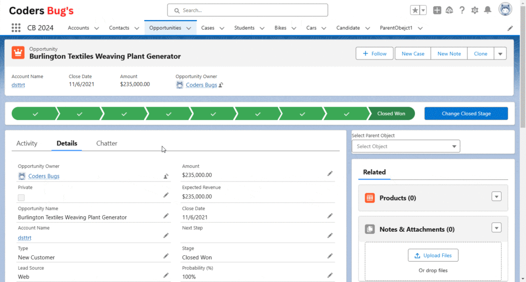Viewport: 526px width, 282px height.
Task: Edit the Account Name pencil icon
Action: 166,235
